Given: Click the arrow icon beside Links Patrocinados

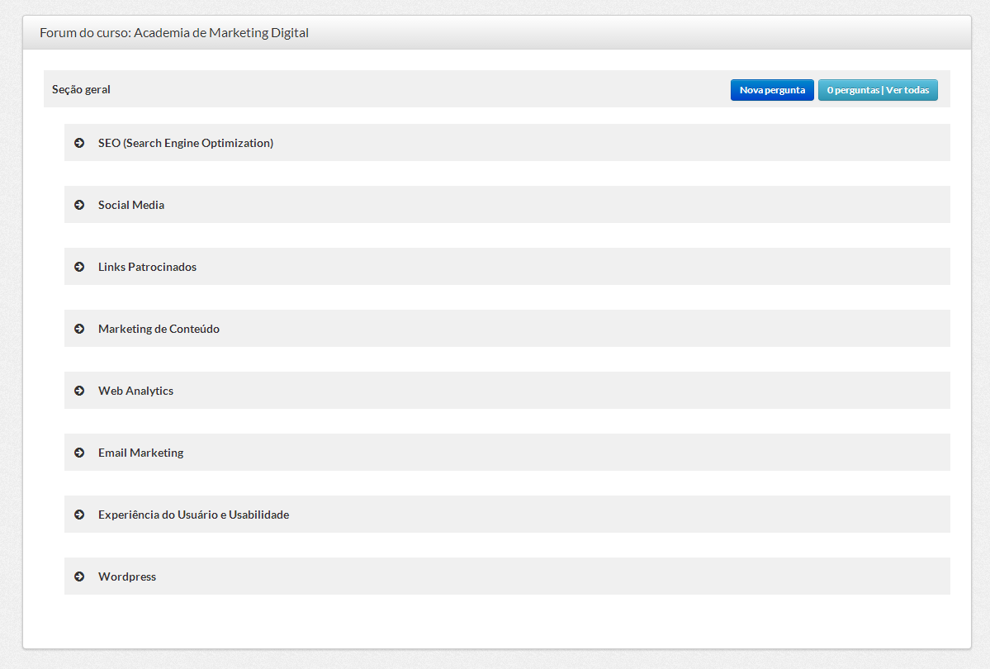Looking at the screenshot, I should (x=79, y=267).
